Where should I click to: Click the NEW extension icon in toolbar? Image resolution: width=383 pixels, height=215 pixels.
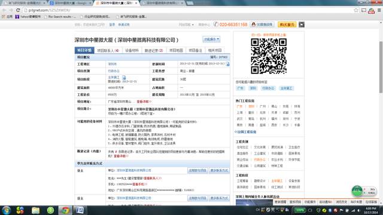coord(371,11)
